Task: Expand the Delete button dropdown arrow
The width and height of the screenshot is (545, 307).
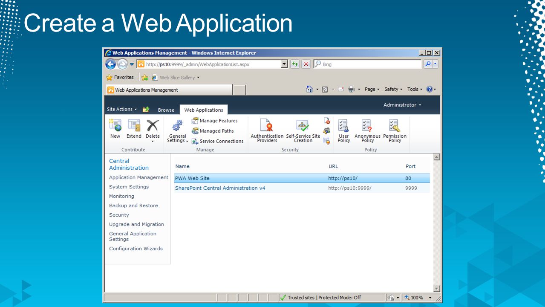Action: [x=153, y=141]
